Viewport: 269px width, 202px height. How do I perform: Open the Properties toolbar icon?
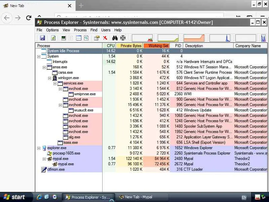pyautogui.click(x=97, y=38)
